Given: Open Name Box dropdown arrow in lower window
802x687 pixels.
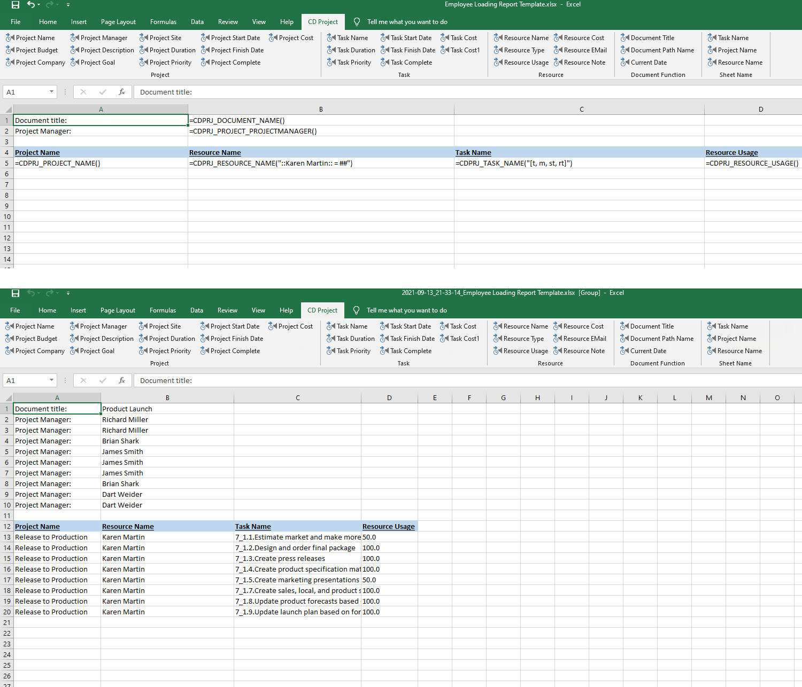Looking at the screenshot, I should pos(51,380).
